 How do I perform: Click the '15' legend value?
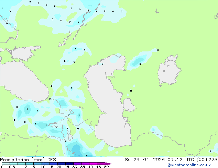tap(51, 167)
